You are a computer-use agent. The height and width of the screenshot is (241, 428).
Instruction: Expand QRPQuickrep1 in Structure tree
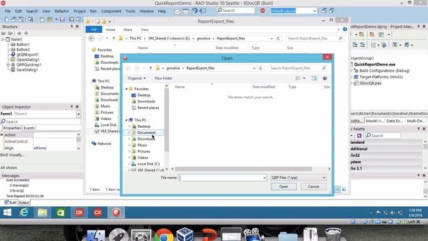pyautogui.click(x=7, y=65)
